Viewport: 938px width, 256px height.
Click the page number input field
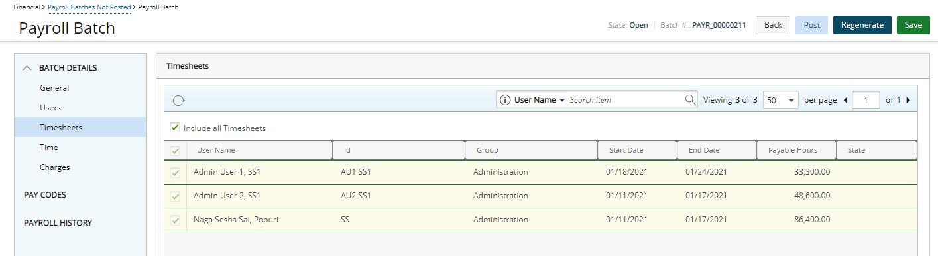[x=866, y=100]
